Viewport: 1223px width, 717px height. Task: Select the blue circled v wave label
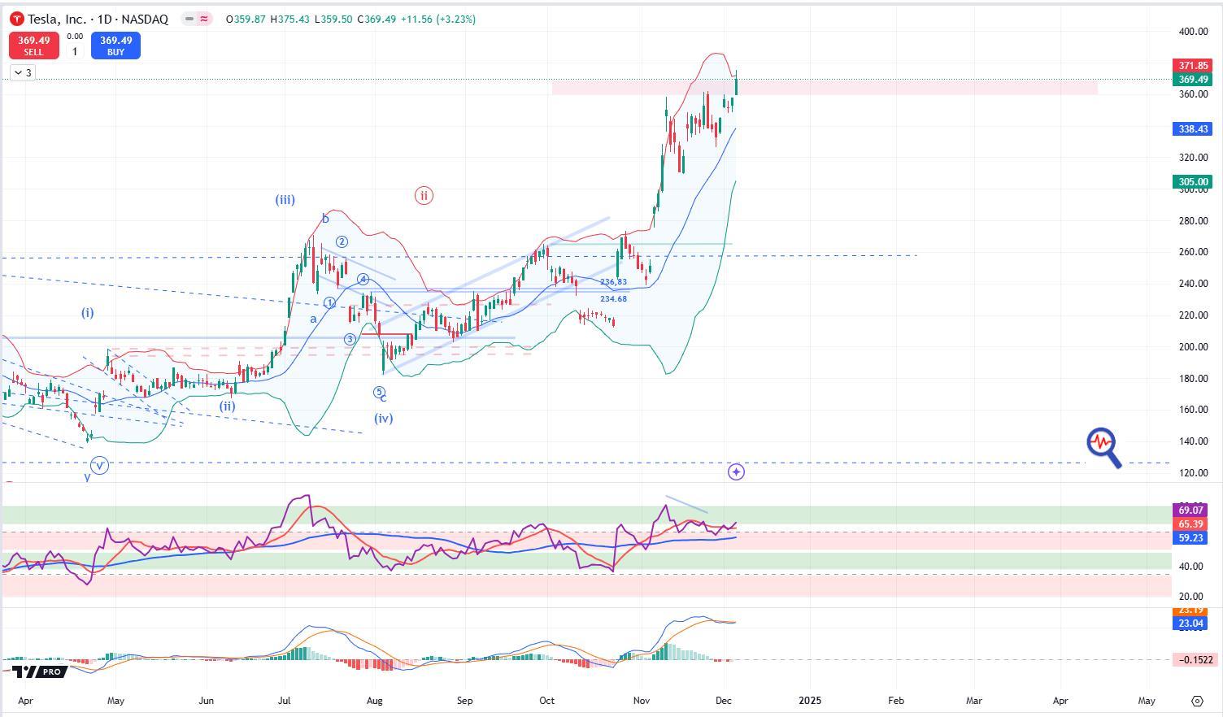pyautogui.click(x=99, y=465)
